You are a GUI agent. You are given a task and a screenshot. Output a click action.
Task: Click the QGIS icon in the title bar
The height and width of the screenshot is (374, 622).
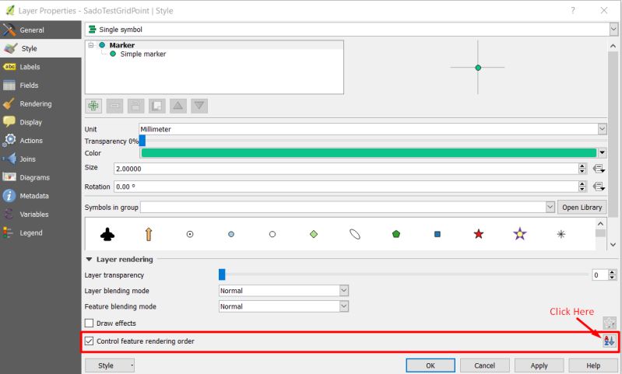coord(10,10)
